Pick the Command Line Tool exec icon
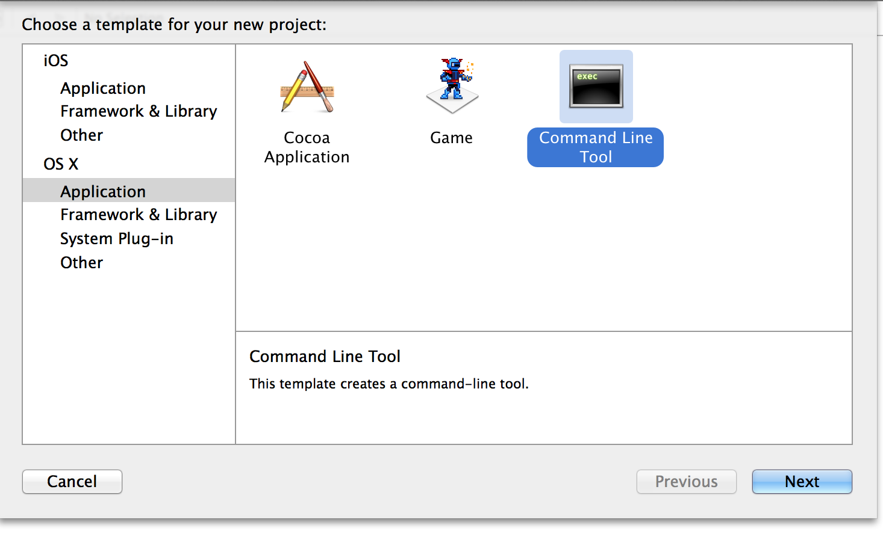 (596, 87)
